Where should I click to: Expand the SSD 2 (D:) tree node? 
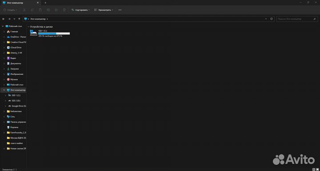pyautogui.click(x=6, y=100)
